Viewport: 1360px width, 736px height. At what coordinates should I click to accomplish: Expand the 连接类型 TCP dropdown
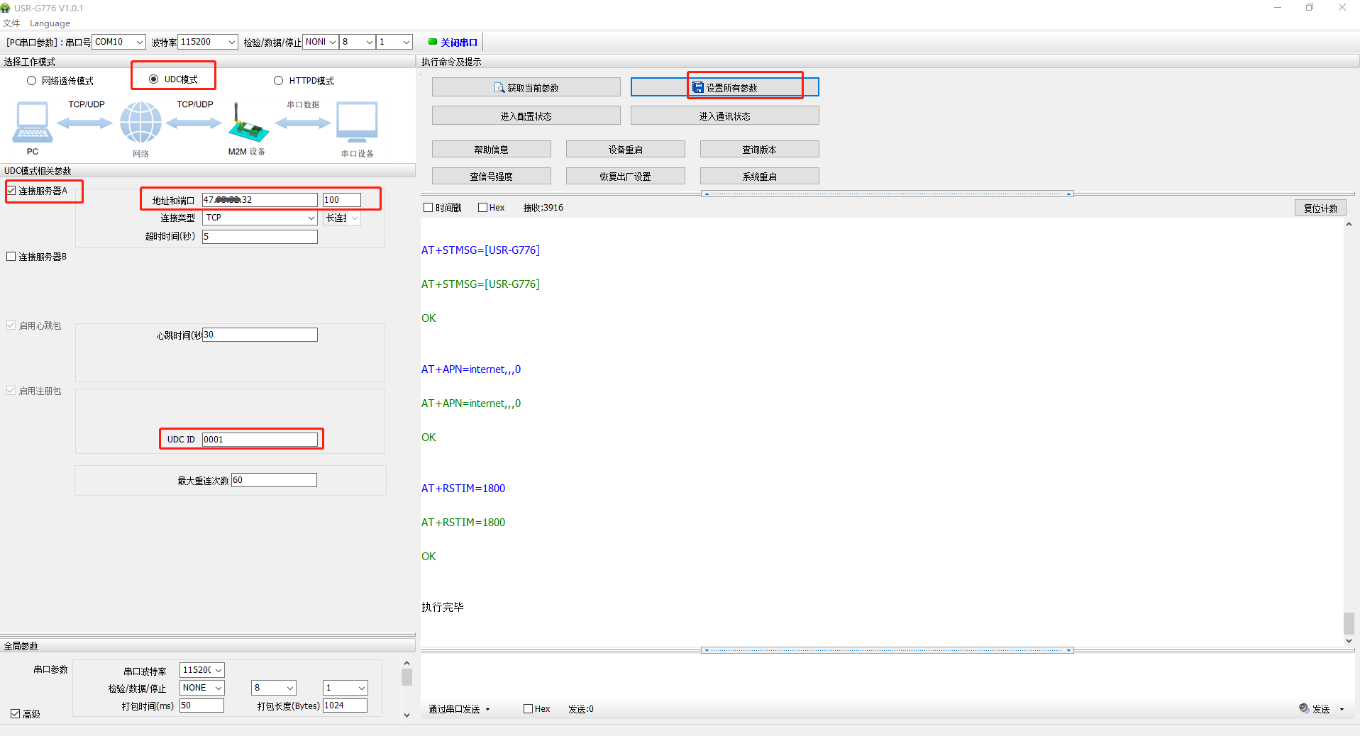point(311,218)
